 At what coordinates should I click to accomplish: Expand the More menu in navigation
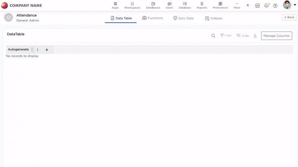point(237,5)
